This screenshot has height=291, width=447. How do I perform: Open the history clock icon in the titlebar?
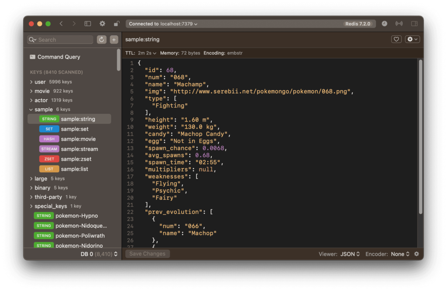pos(384,24)
